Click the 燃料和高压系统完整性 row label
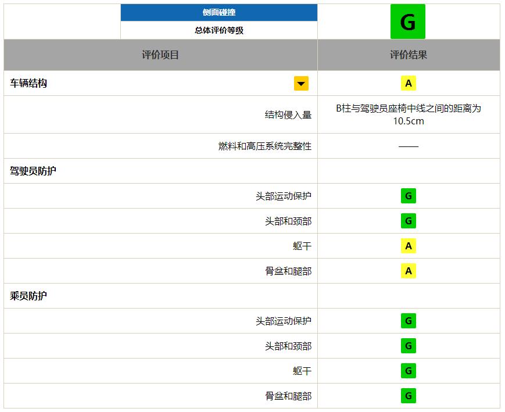The height and width of the screenshot is (412, 505). [265, 146]
